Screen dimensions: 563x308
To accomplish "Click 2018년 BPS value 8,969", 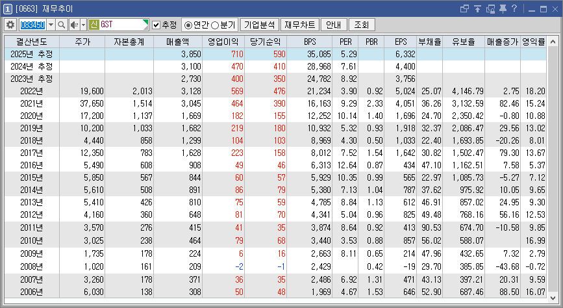I will 321,140.
